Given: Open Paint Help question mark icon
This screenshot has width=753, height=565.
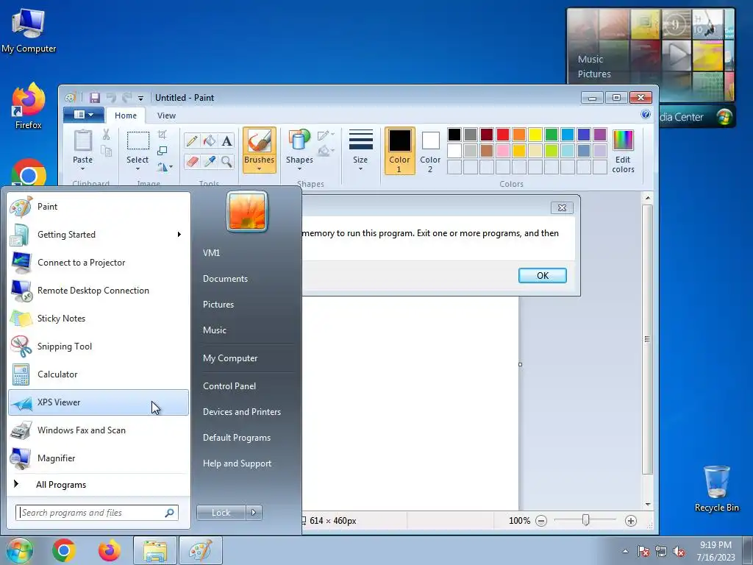Looking at the screenshot, I should pos(646,114).
